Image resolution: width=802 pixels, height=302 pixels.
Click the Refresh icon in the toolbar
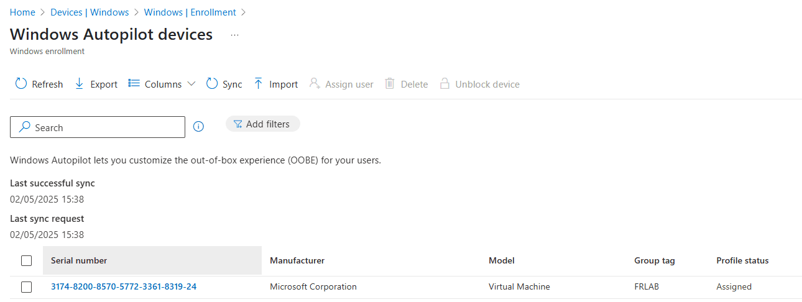pyautogui.click(x=21, y=84)
